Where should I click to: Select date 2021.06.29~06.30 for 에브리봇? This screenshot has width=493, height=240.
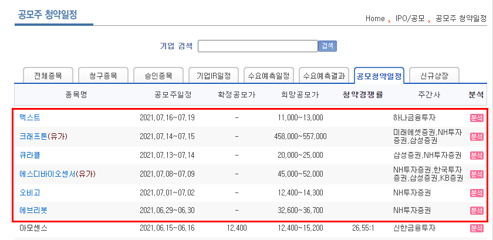click(167, 211)
